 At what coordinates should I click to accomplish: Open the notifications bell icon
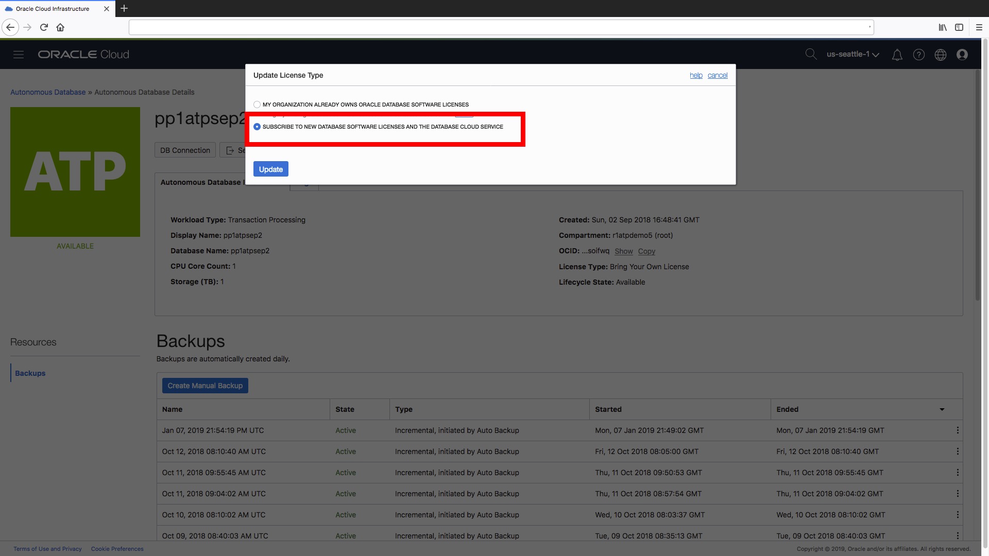[x=897, y=55]
